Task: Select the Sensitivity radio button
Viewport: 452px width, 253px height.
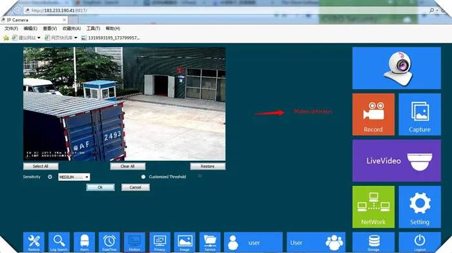Action: (50, 177)
